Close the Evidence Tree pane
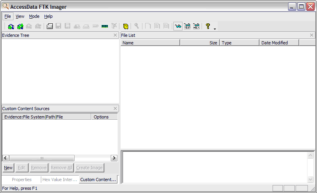The height and width of the screenshot is (193, 317). pos(115,35)
